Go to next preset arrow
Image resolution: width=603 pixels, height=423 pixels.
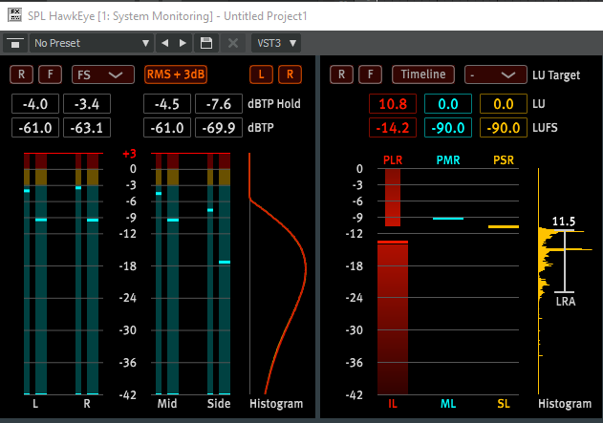click(183, 43)
